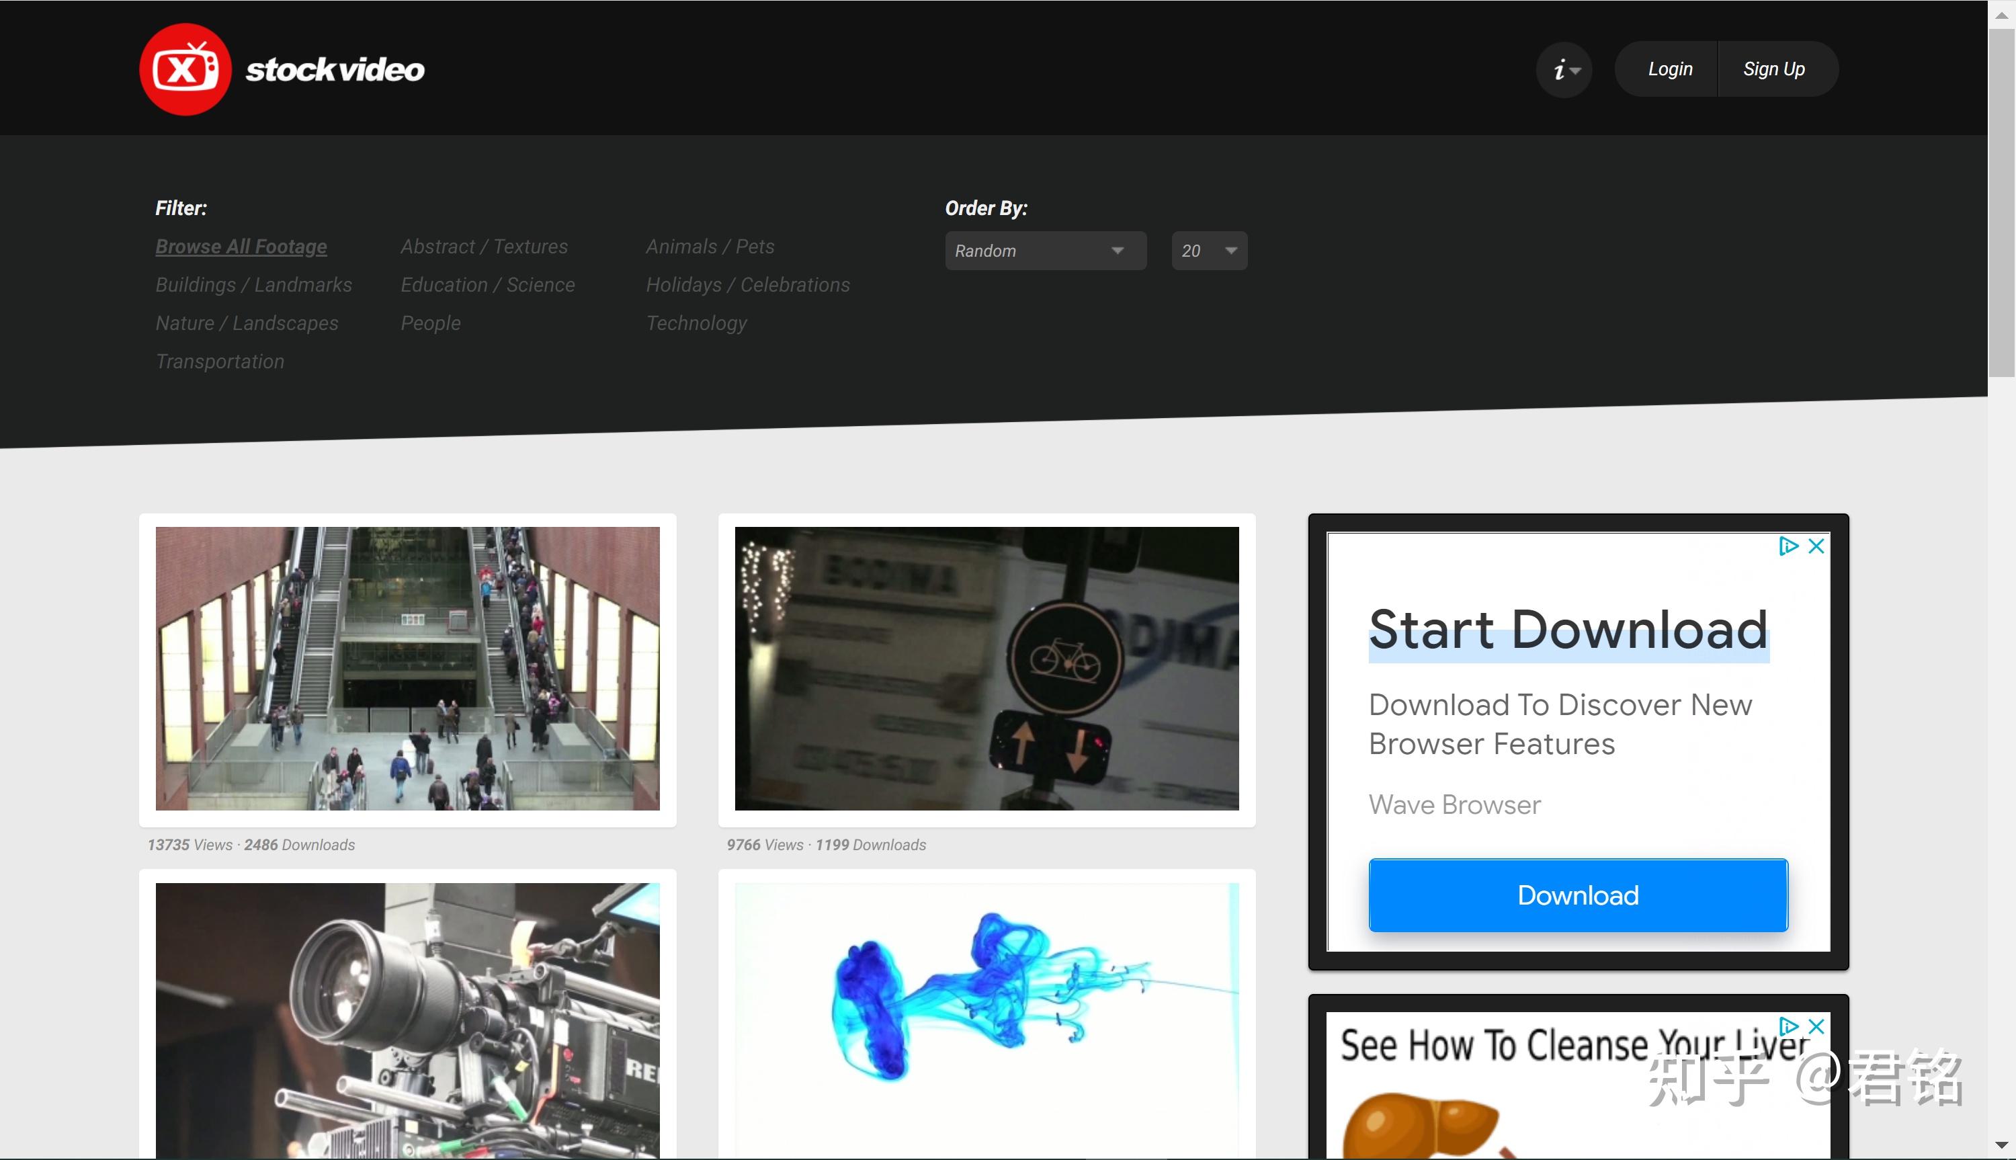
Task: Click the Start Download ad headline
Action: [1568, 629]
